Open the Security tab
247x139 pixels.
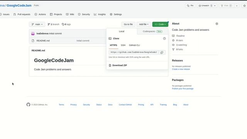point(84,14)
